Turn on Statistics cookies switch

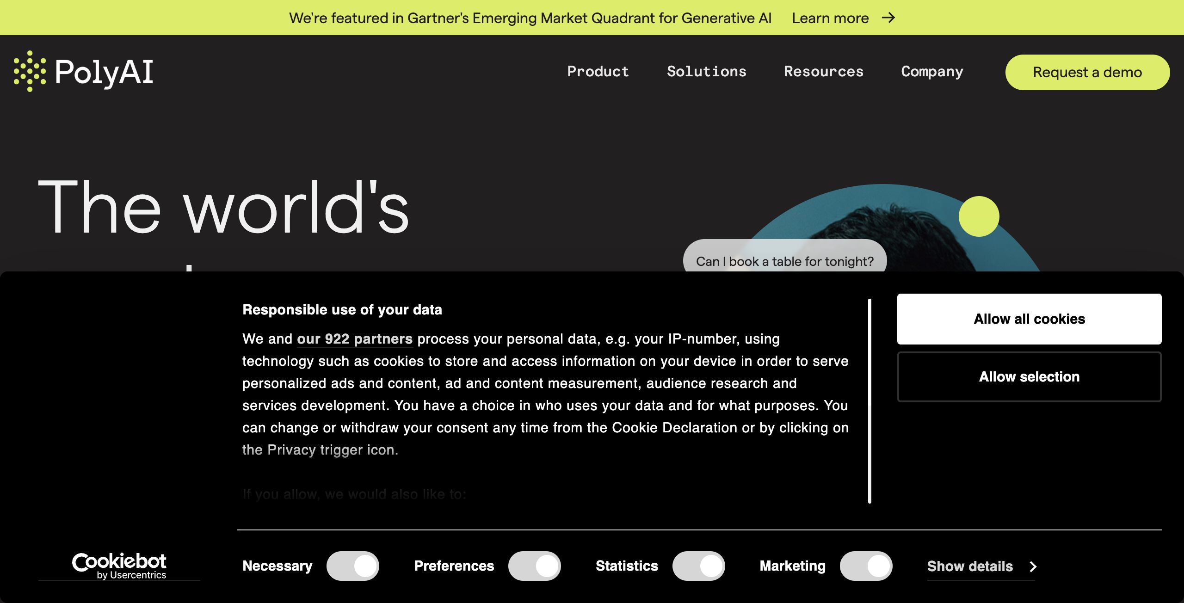tap(698, 566)
